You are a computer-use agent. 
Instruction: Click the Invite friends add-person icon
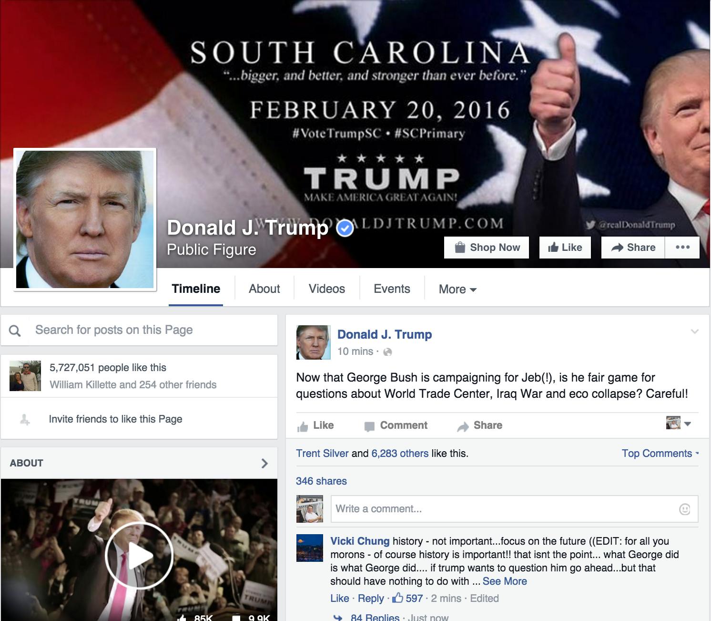click(x=25, y=420)
